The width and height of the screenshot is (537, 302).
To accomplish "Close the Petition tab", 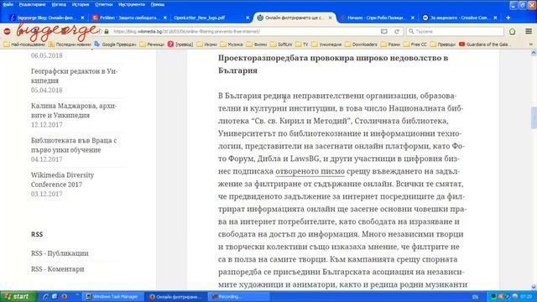I will (165, 18).
